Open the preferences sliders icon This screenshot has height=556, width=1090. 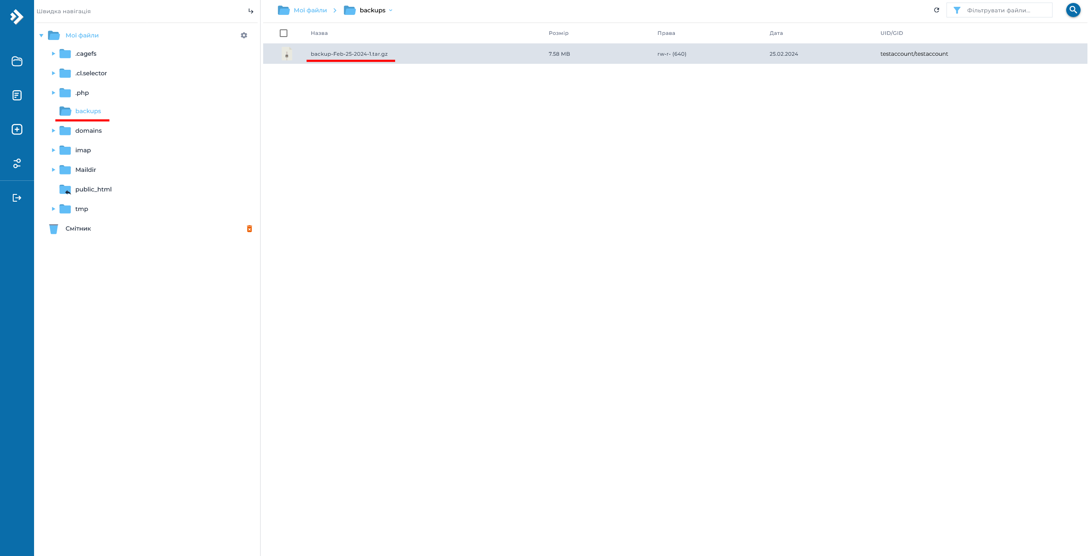pyautogui.click(x=17, y=163)
